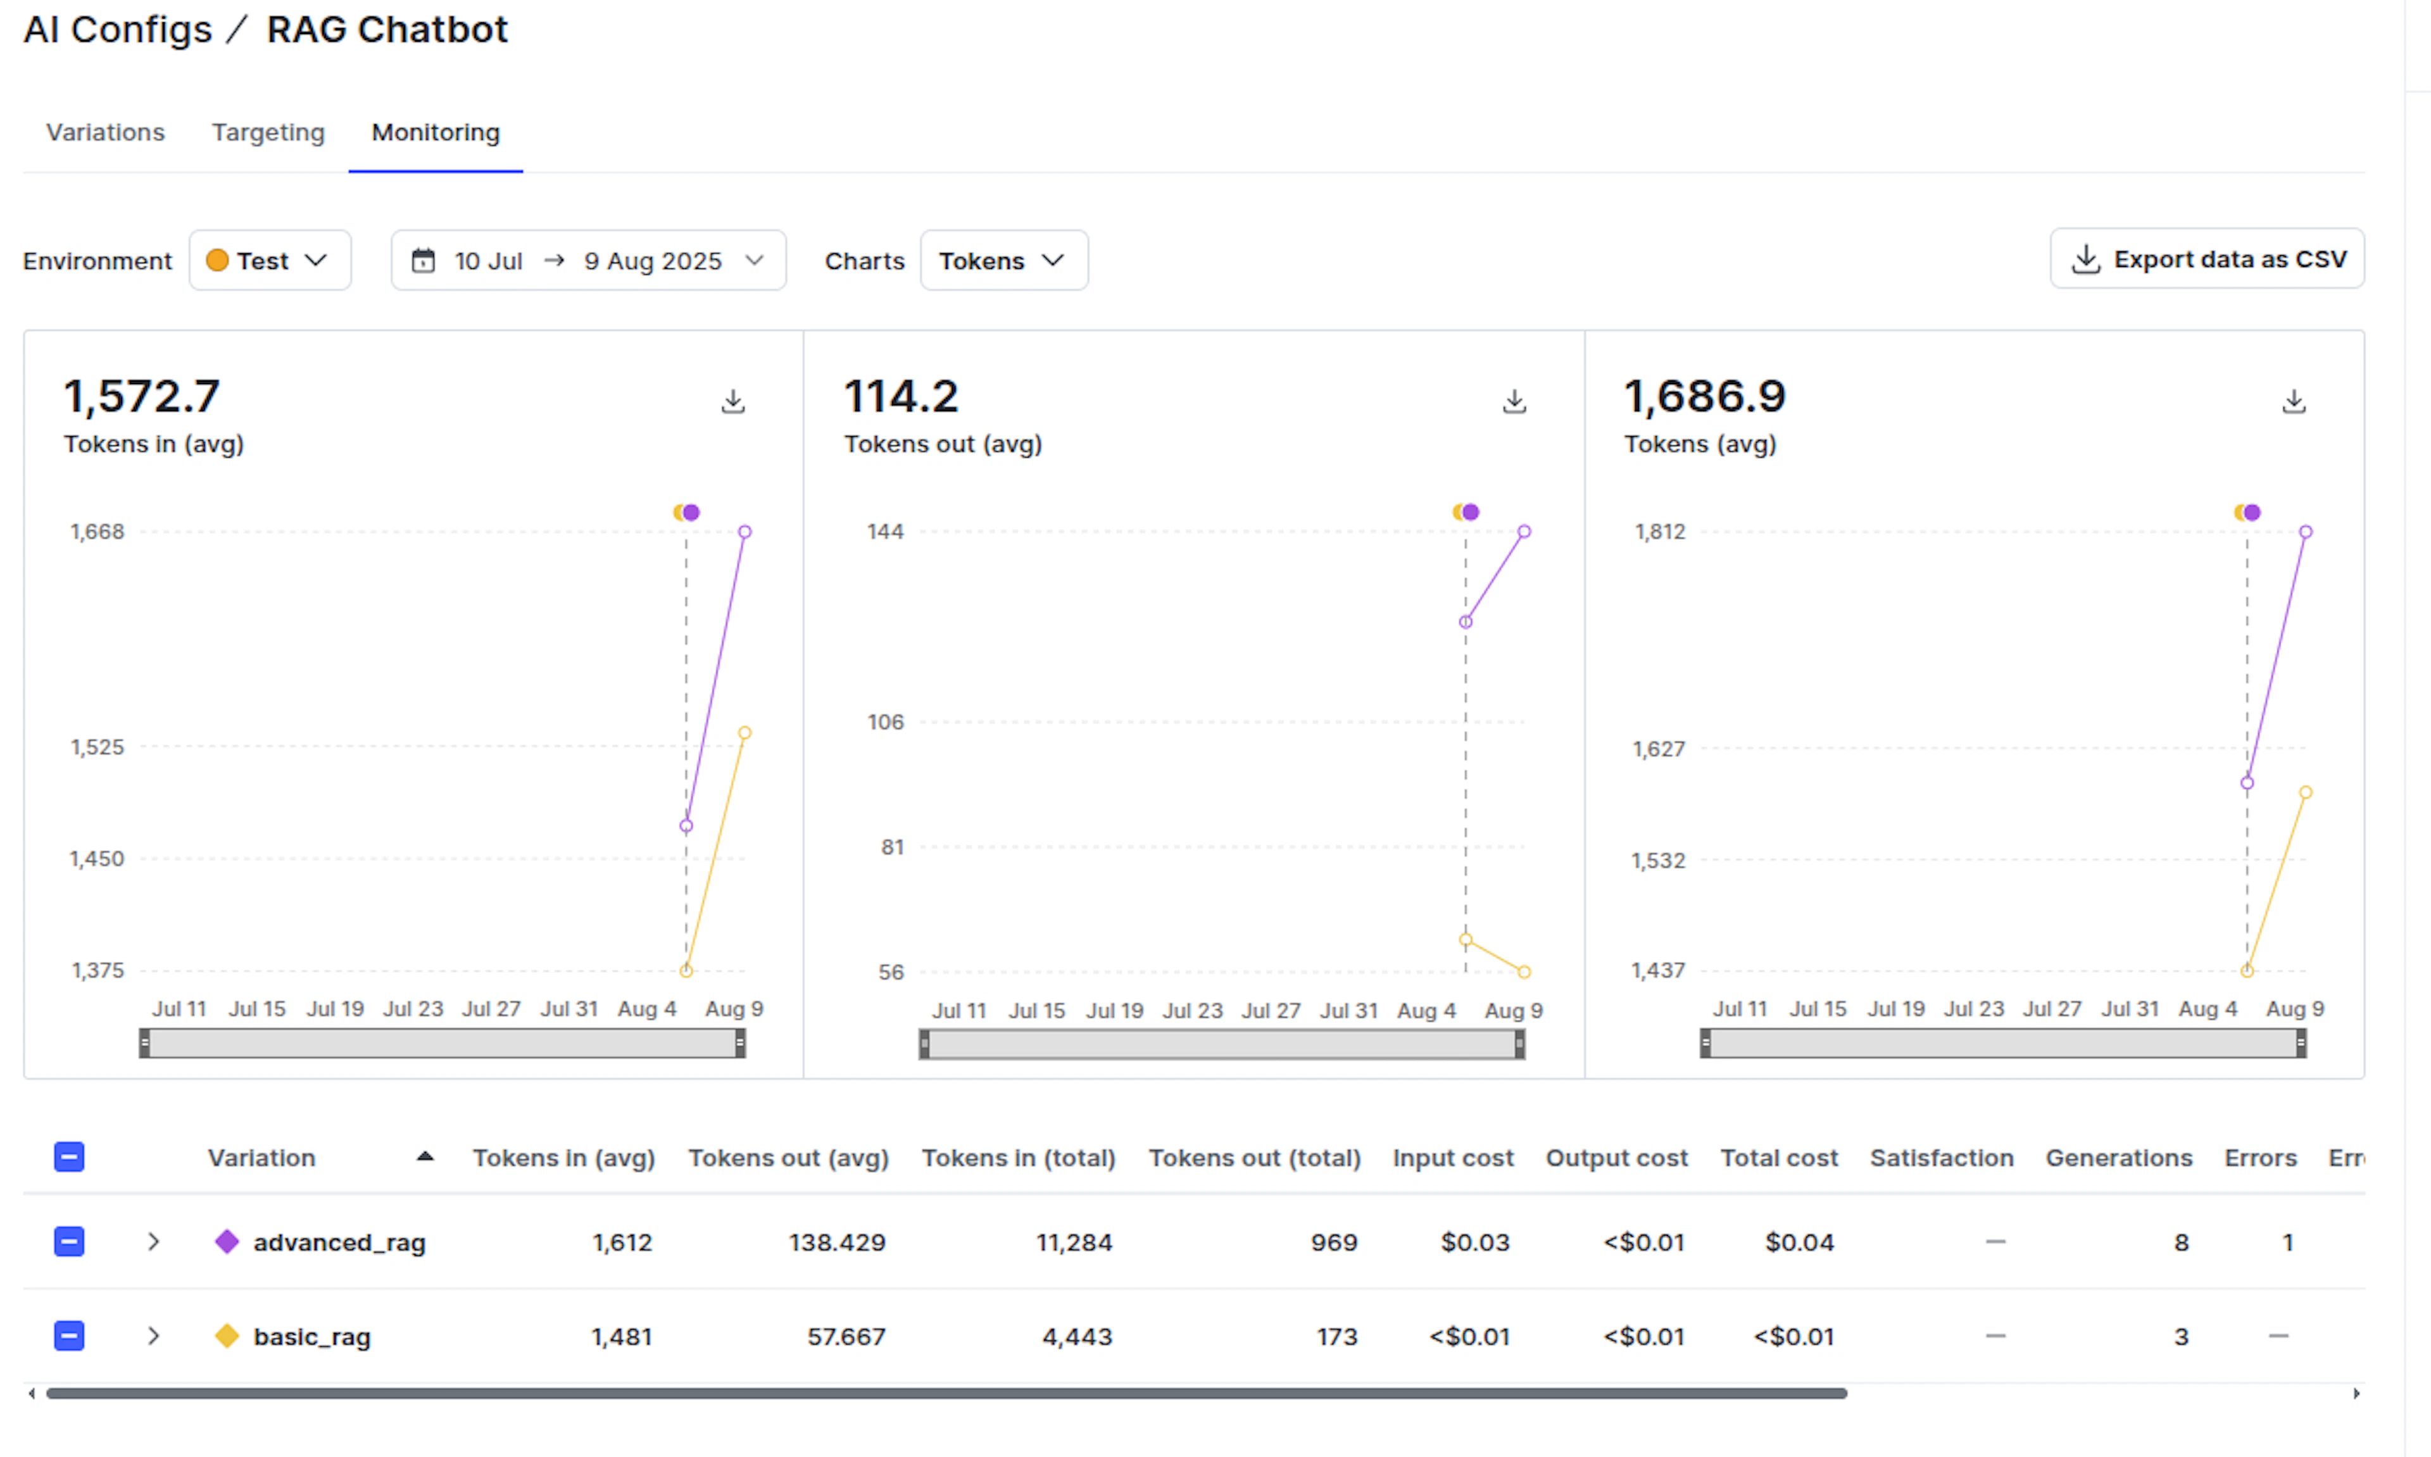
Task: Click the purple diamond icon for advanced_rag
Action: 227,1241
